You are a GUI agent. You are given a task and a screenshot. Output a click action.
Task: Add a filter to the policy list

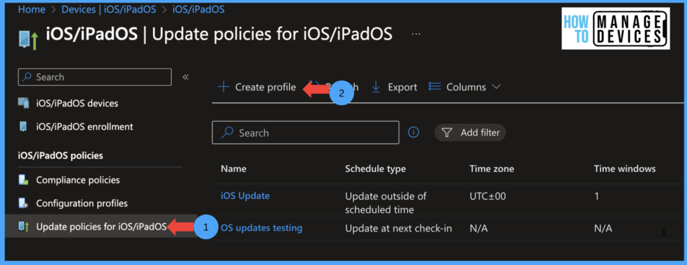coord(470,132)
